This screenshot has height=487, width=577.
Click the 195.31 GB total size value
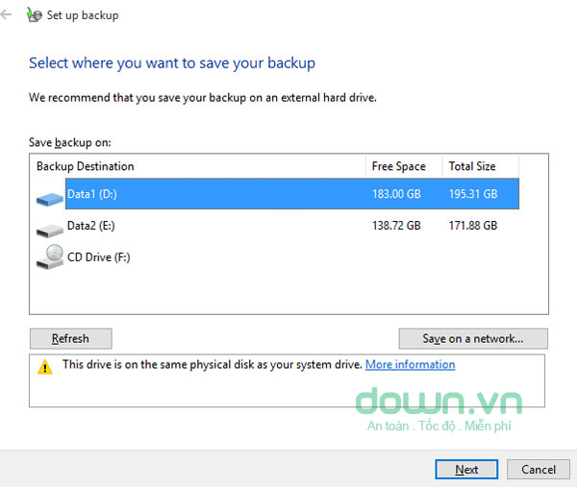[473, 194]
